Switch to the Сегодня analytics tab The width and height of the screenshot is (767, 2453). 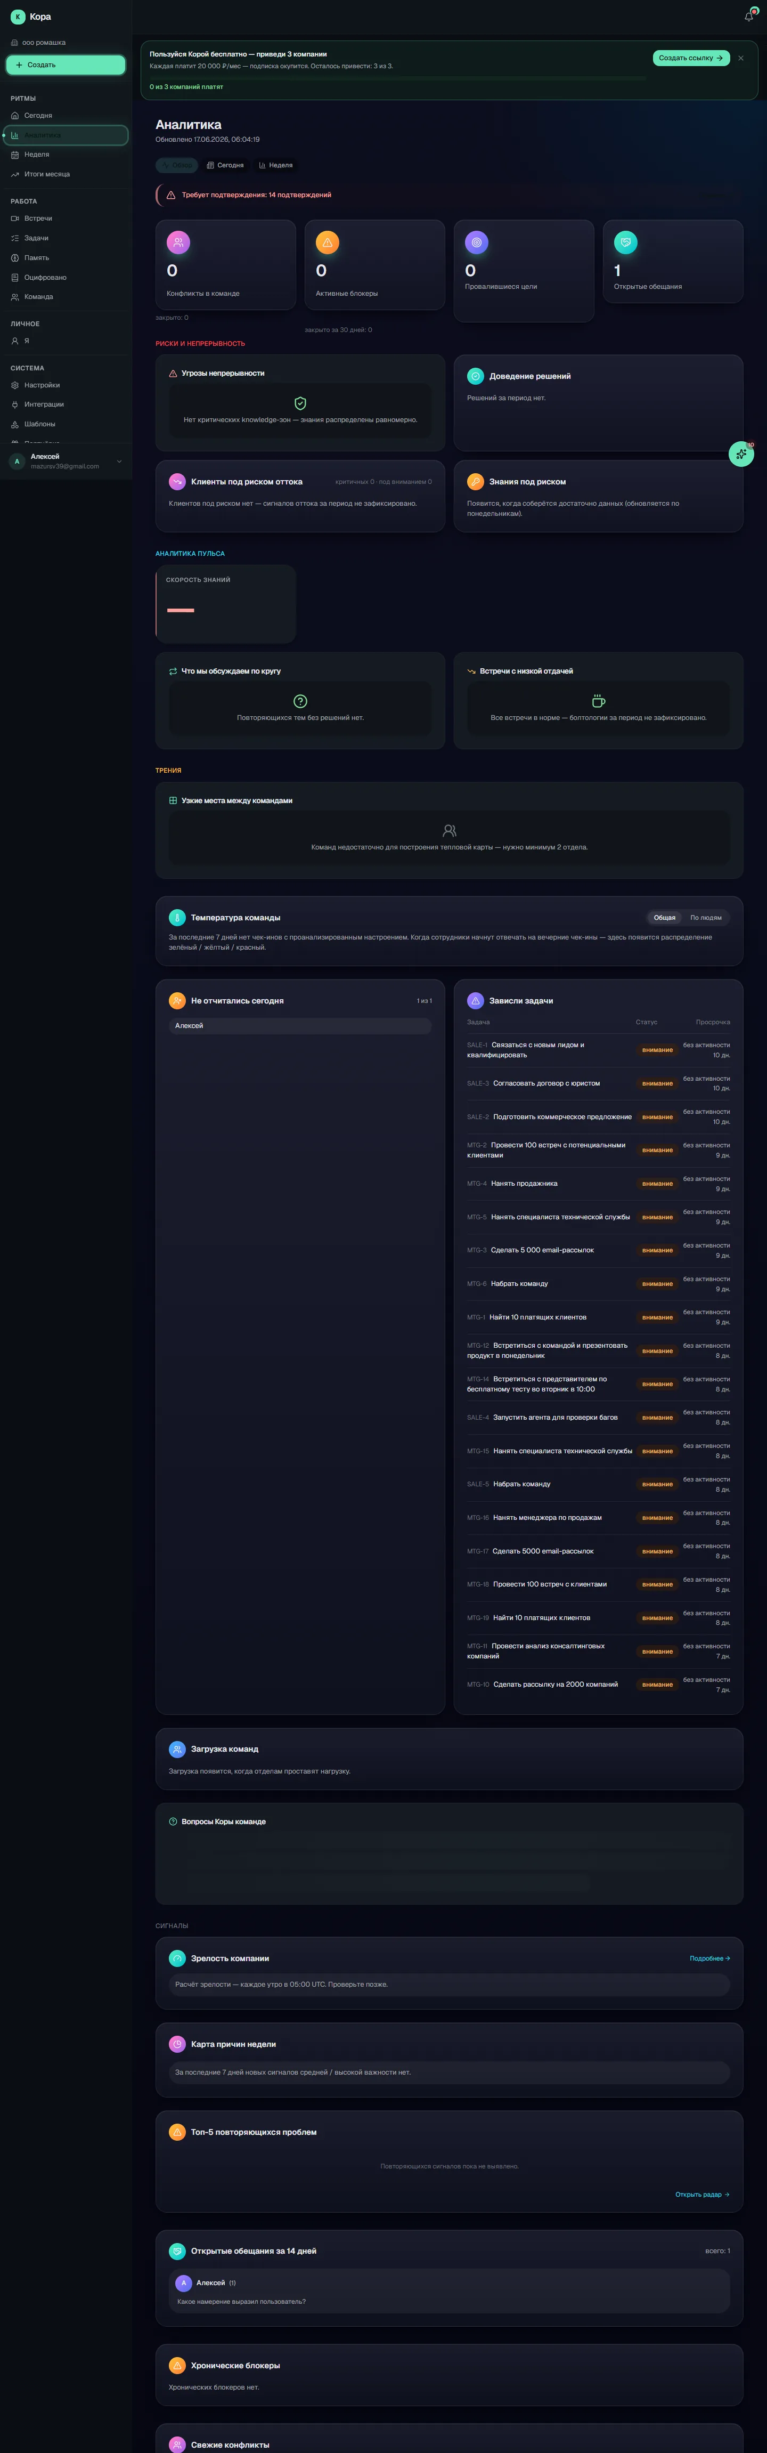point(225,166)
